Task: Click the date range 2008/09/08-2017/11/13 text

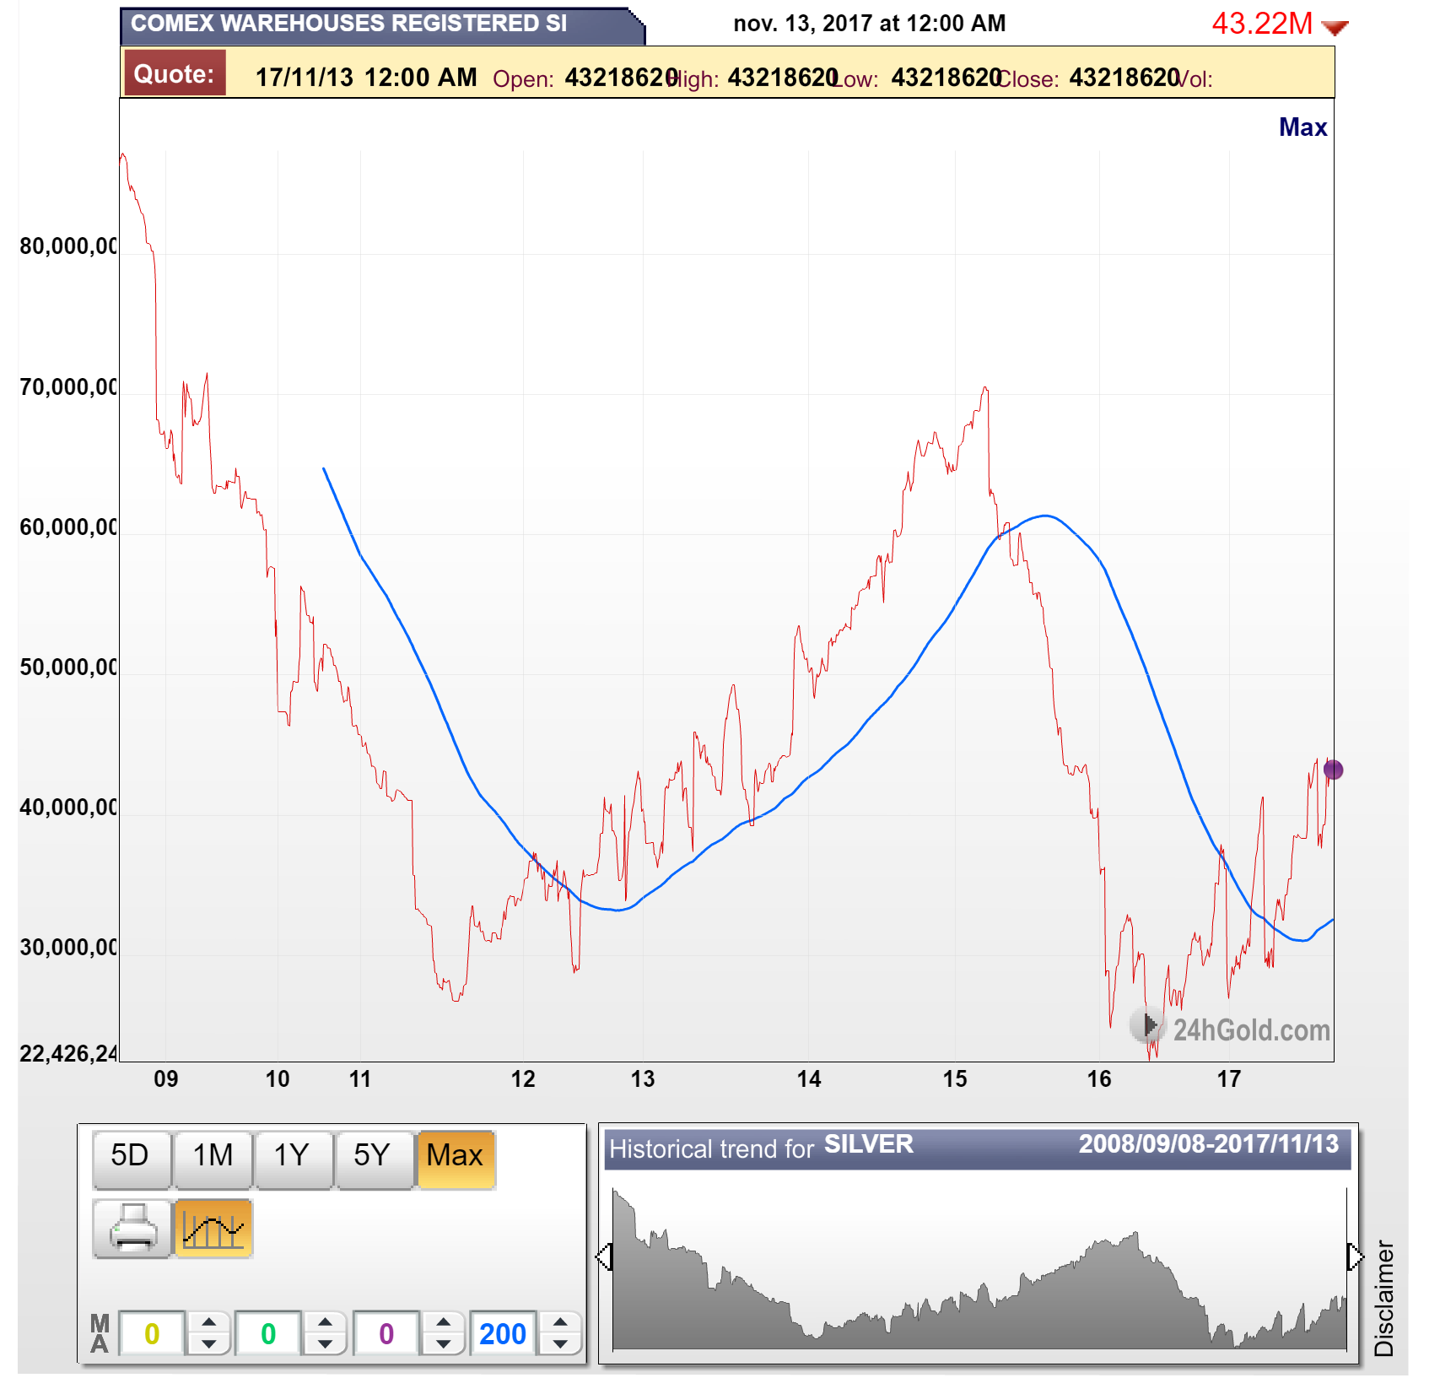Action: pyautogui.click(x=1208, y=1143)
